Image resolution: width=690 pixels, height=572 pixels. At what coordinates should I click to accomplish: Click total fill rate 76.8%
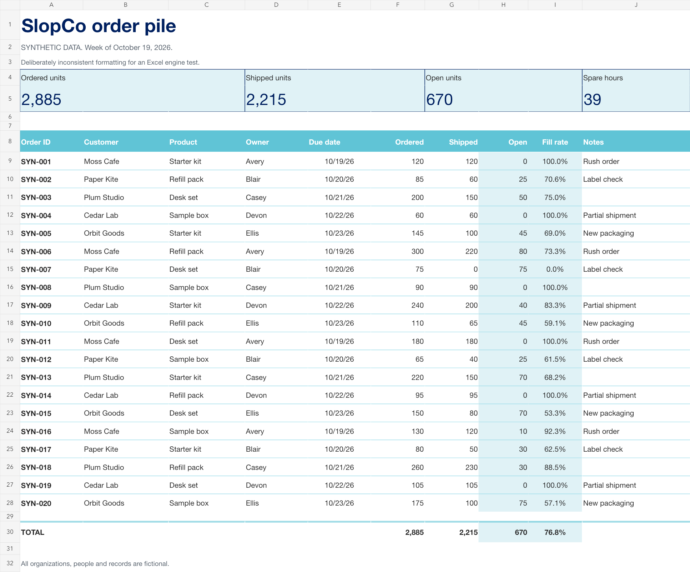(555, 532)
